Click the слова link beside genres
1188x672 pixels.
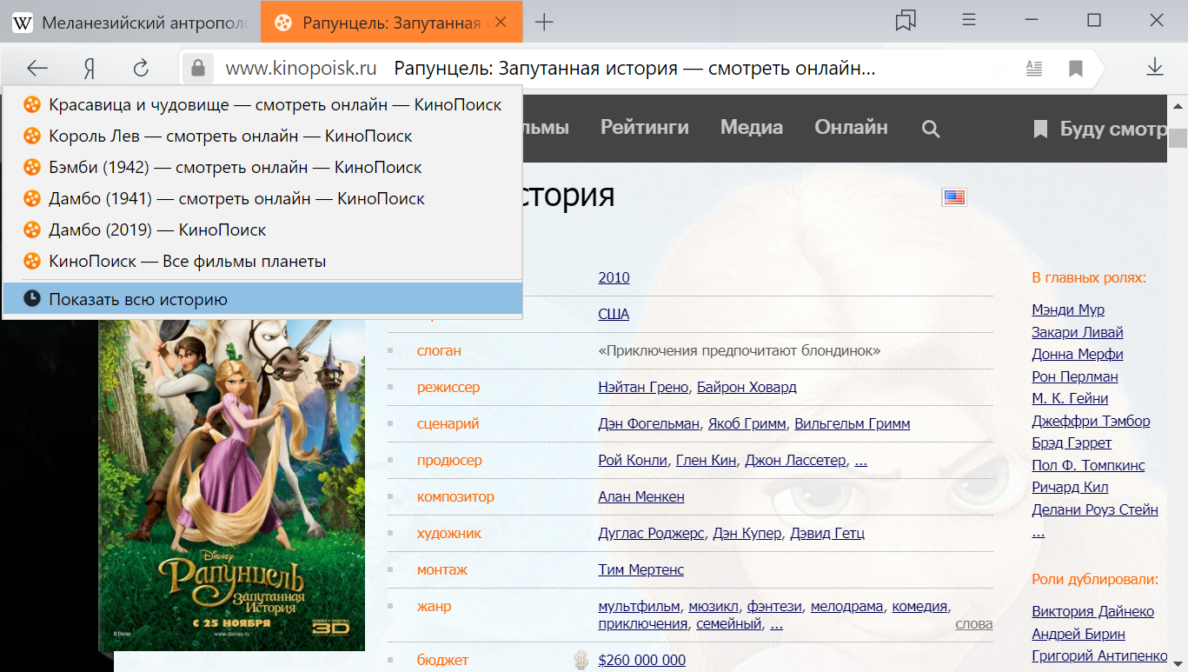point(973,623)
